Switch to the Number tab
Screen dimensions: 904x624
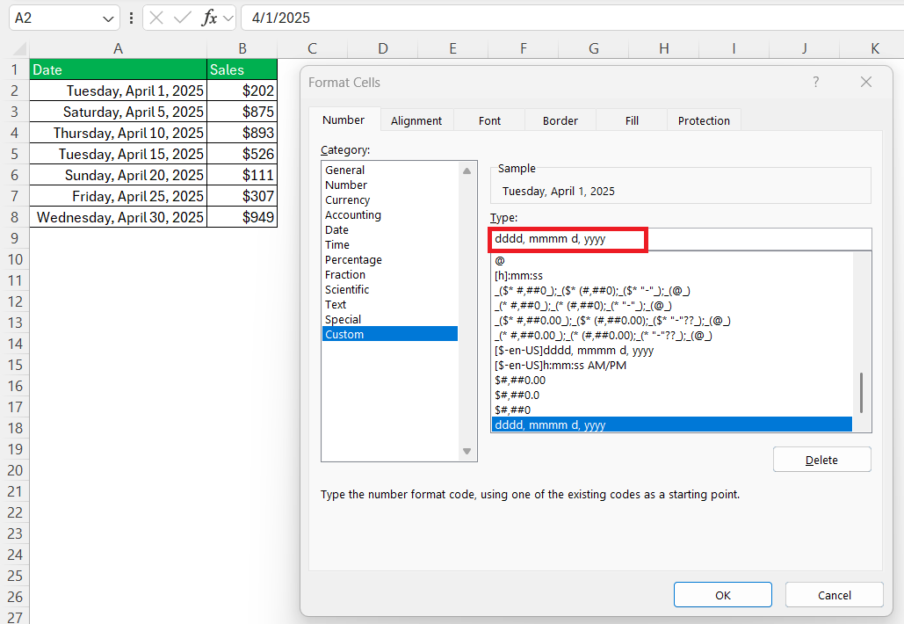pos(344,120)
